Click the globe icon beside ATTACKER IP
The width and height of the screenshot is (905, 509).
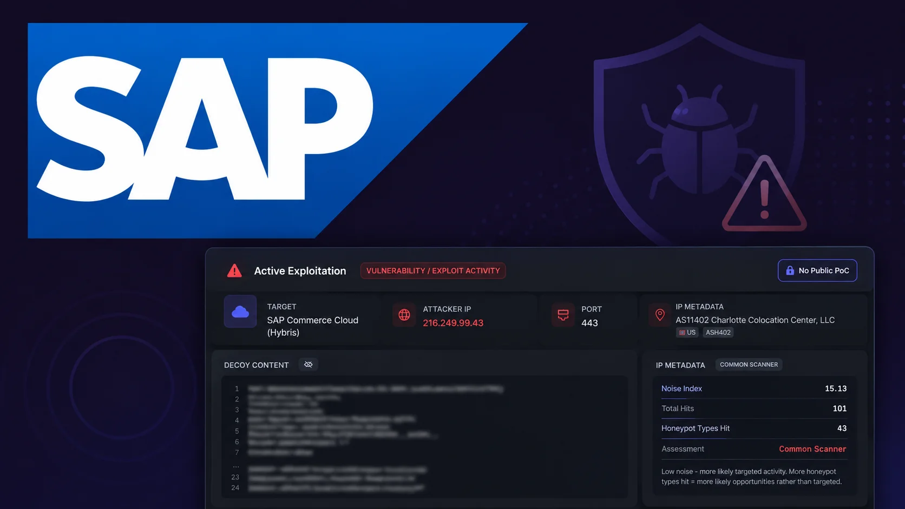(x=404, y=315)
